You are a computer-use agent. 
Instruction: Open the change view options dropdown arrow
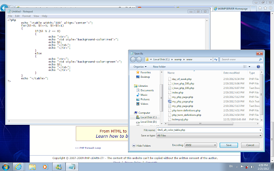[249, 67]
